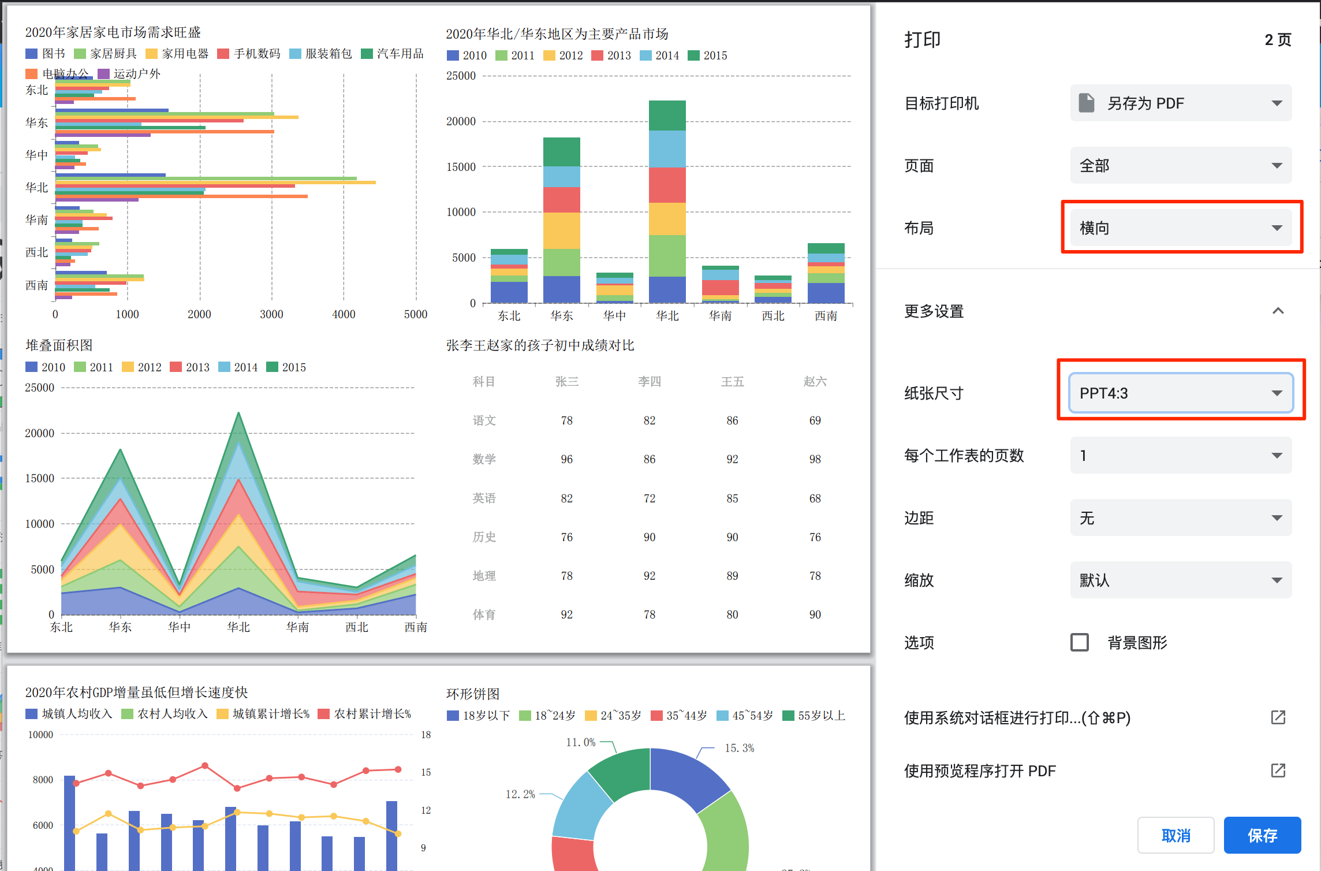Click 手机数码 legend swatch
1321x871 pixels.
point(223,54)
